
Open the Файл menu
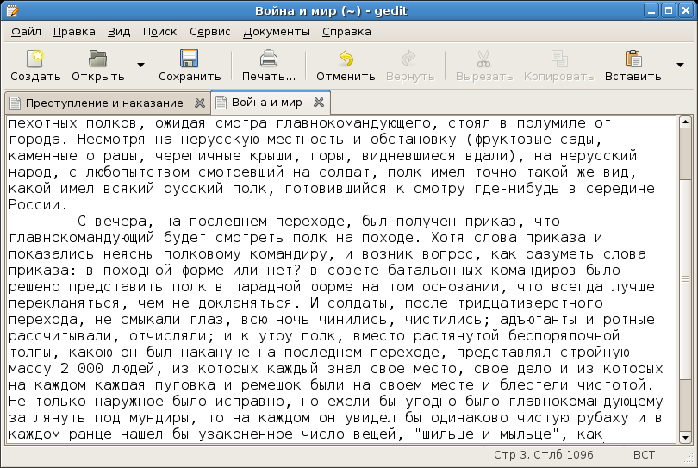pos(26,32)
